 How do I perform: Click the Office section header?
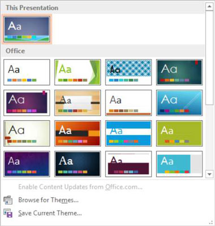click(x=103, y=51)
